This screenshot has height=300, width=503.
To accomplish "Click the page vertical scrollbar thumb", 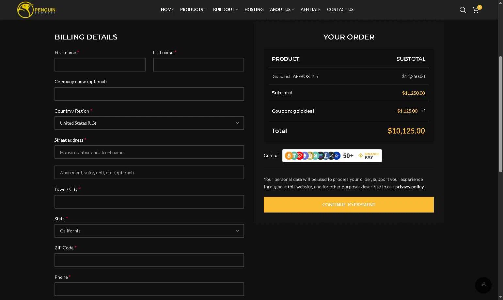I will click(x=500, y=114).
